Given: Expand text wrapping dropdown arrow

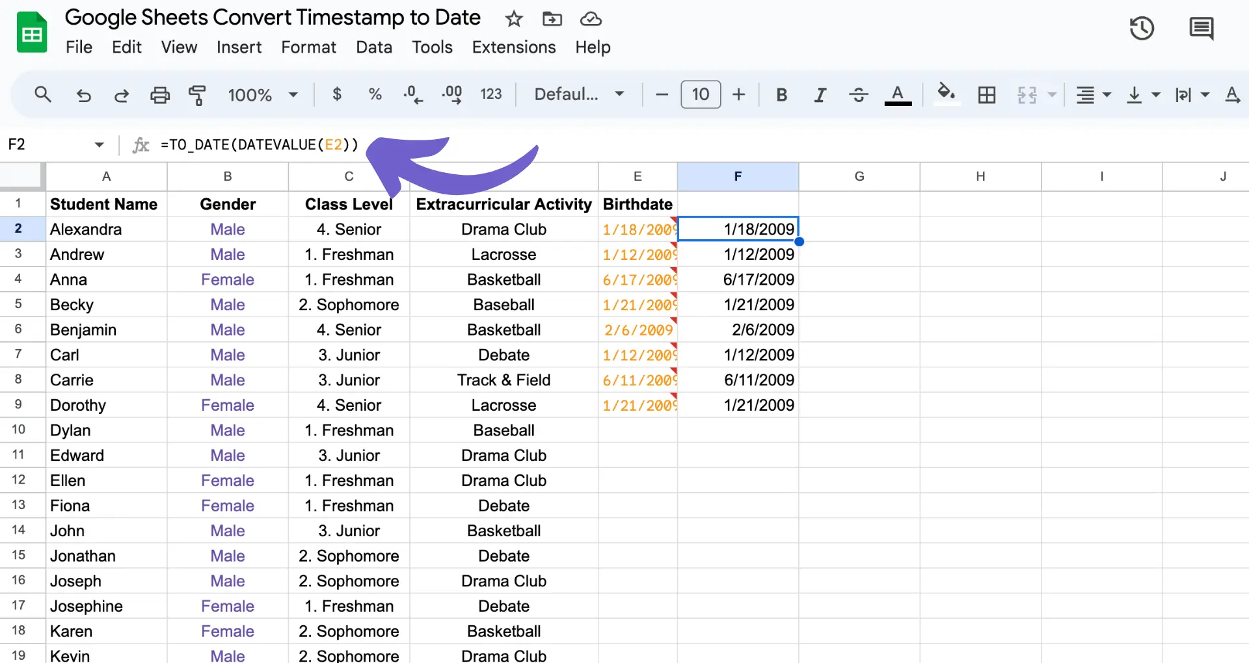Looking at the screenshot, I should 1205,95.
